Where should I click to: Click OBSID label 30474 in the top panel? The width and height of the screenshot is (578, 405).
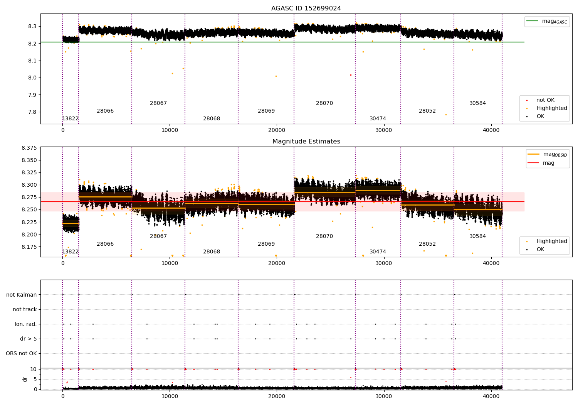pyautogui.click(x=378, y=119)
